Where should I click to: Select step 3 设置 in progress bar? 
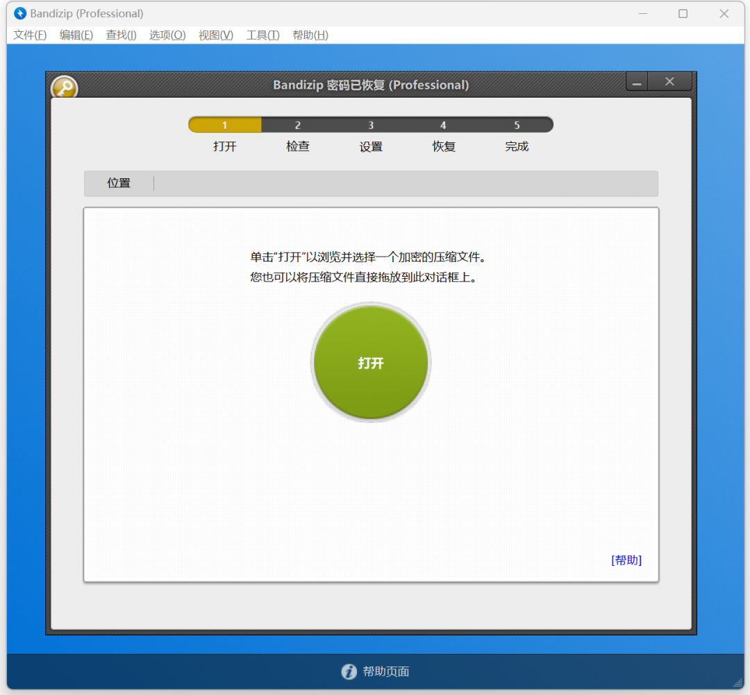371,125
